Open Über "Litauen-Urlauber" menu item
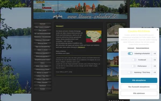This screenshot has height=101, width=161. (42, 27)
